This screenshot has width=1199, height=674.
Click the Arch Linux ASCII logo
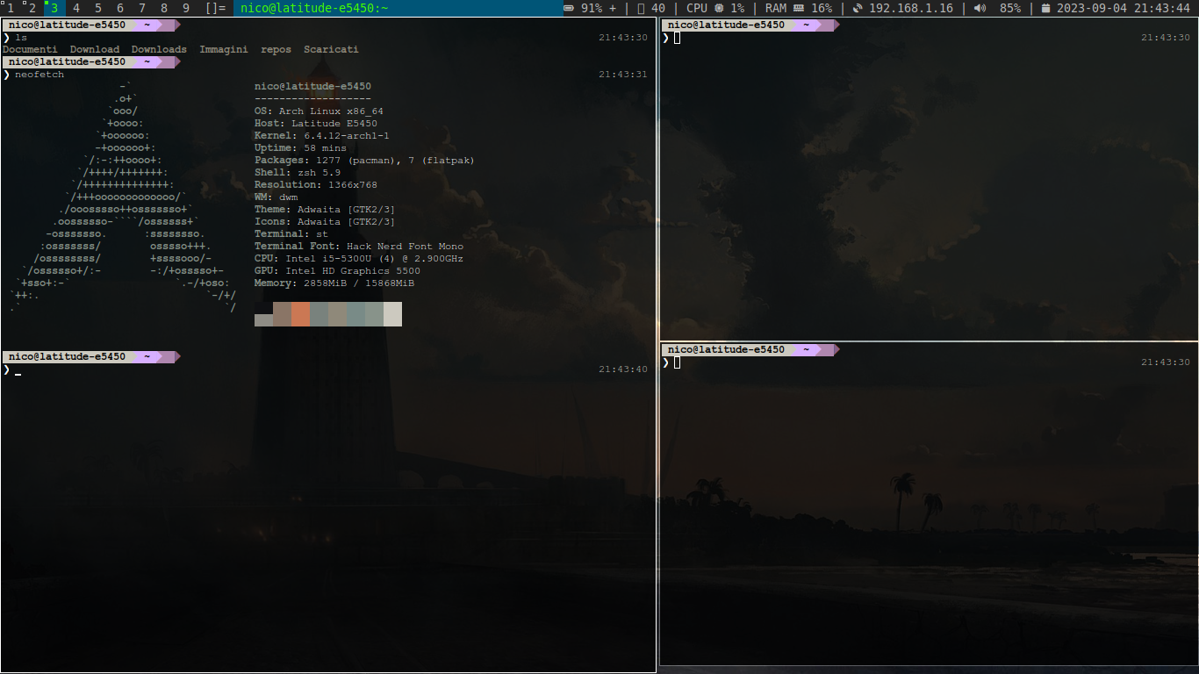pos(123,197)
